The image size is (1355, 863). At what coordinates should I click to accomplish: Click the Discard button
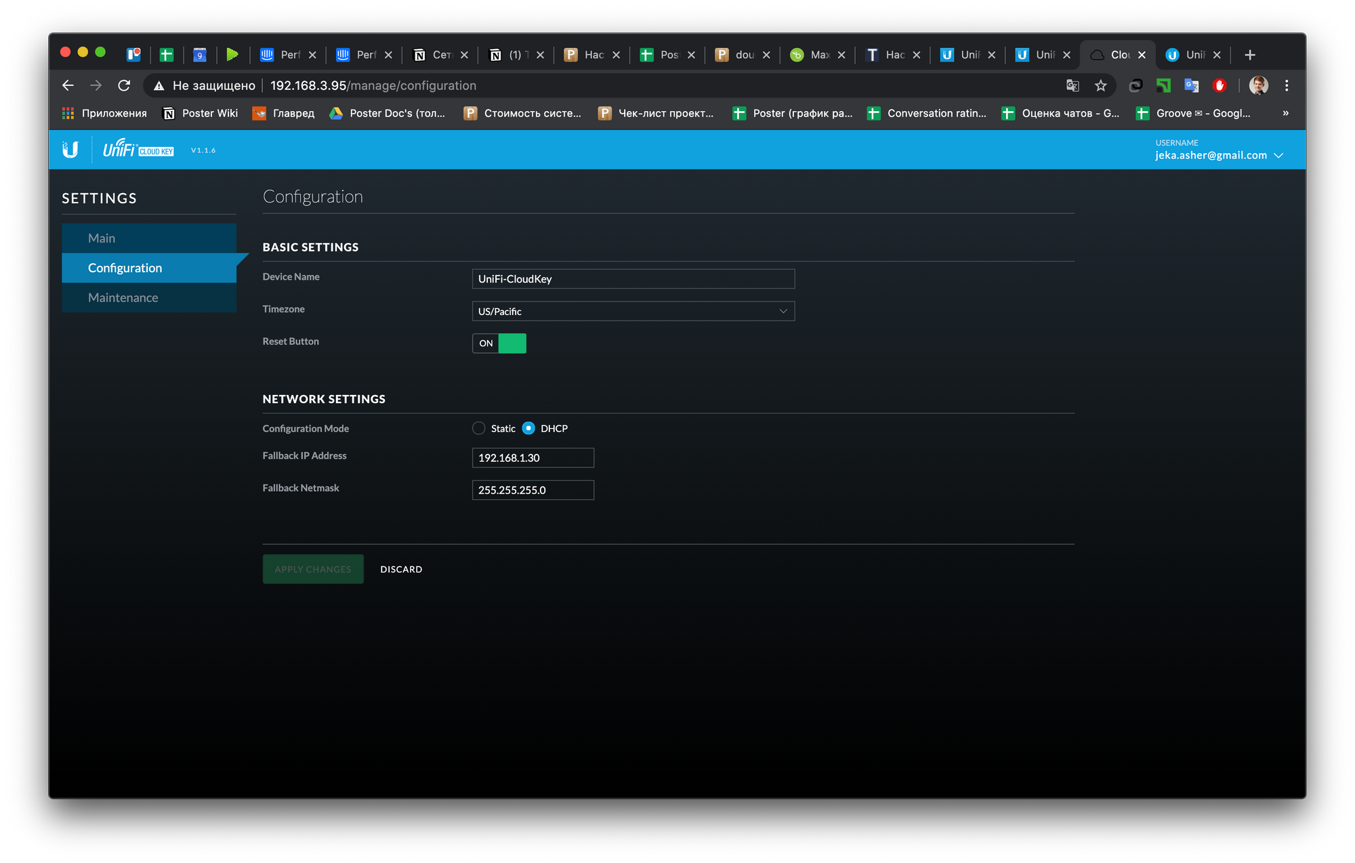point(401,569)
